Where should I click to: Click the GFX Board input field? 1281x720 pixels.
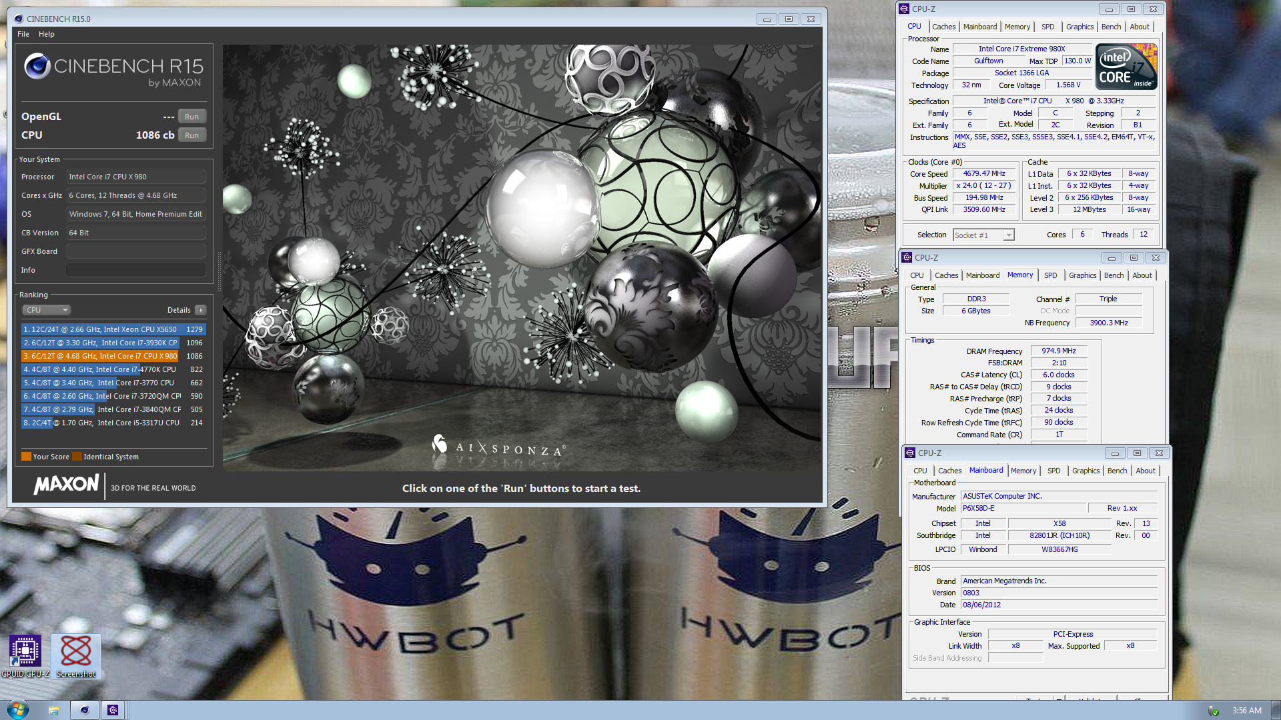[136, 251]
